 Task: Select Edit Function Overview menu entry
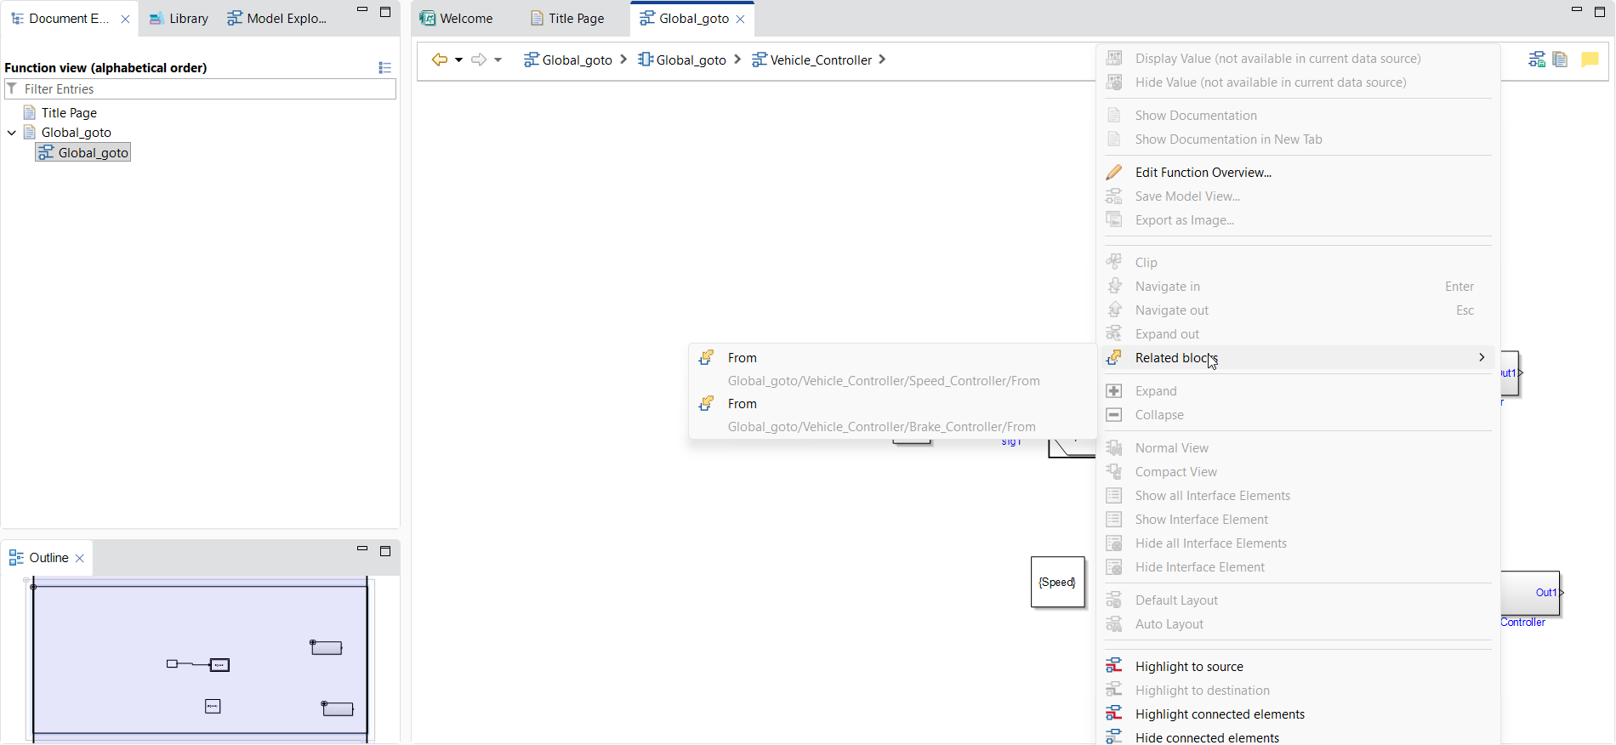pyautogui.click(x=1299, y=173)
